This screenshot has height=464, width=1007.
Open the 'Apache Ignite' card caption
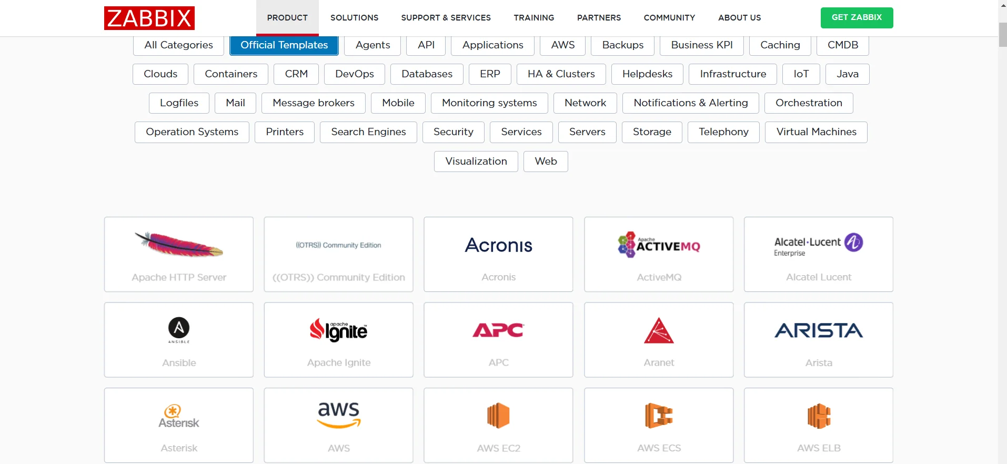(x=339, y=362)
